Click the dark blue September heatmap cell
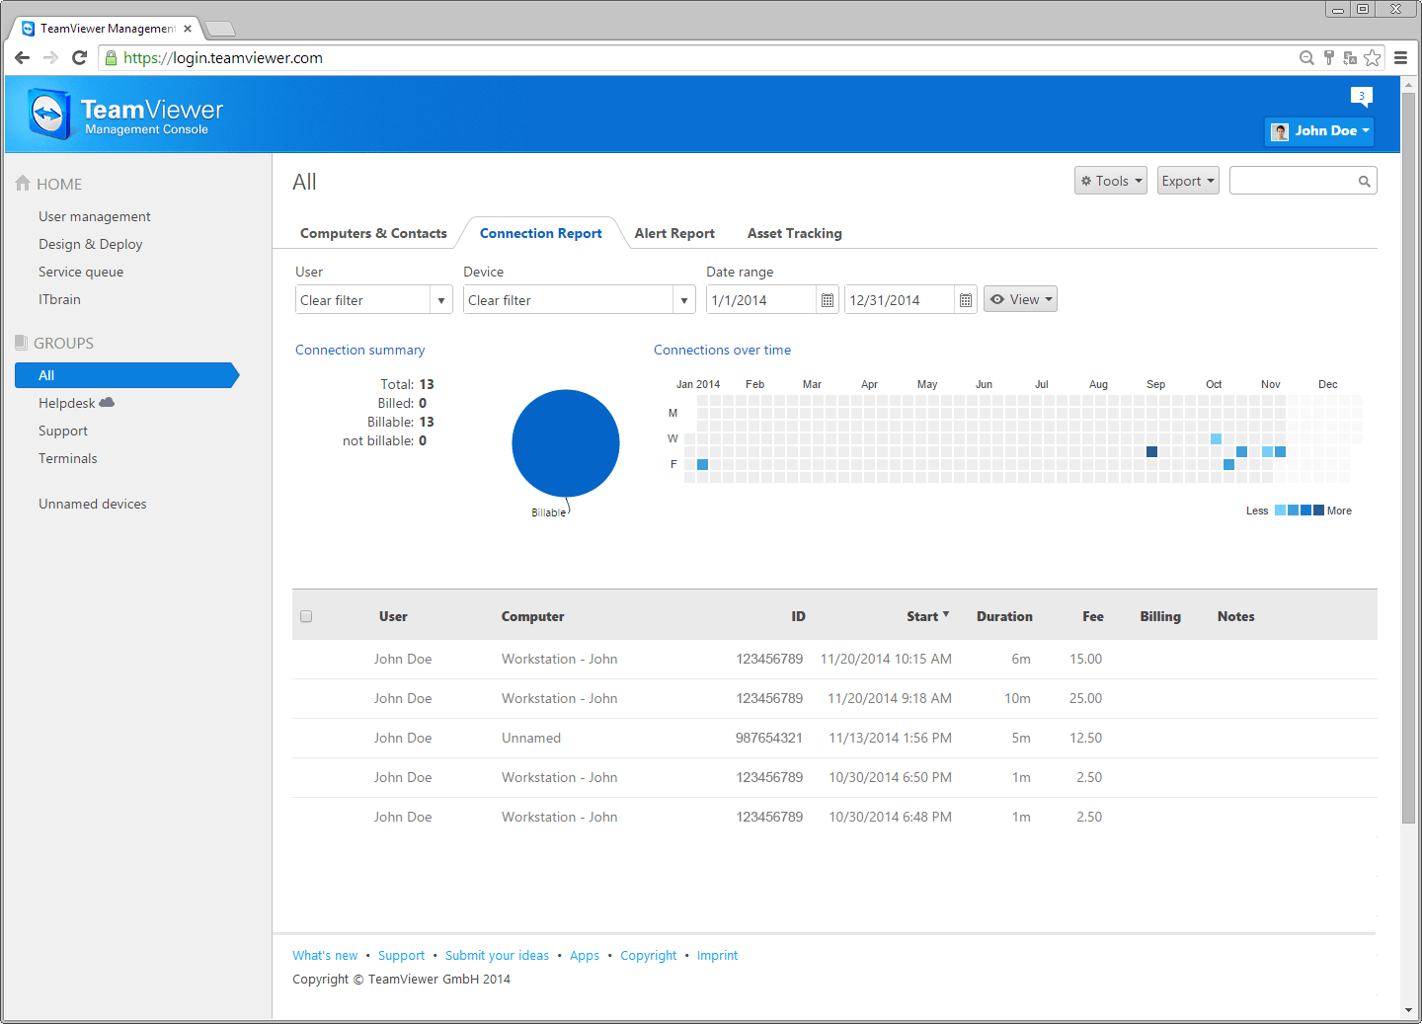 pyautogui.click(x=1151, y=451)
